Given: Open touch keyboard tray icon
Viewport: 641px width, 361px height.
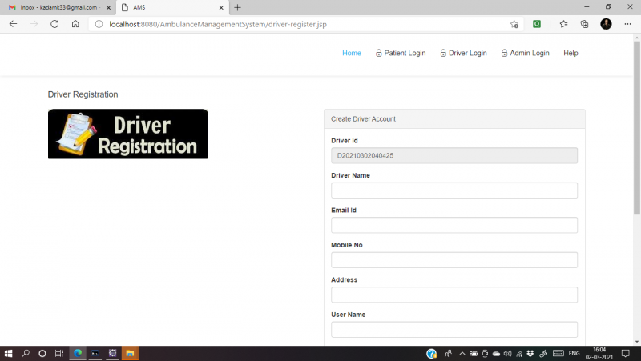Looking at the screenshot, I should pyautogui.click(x=558, y=353).
